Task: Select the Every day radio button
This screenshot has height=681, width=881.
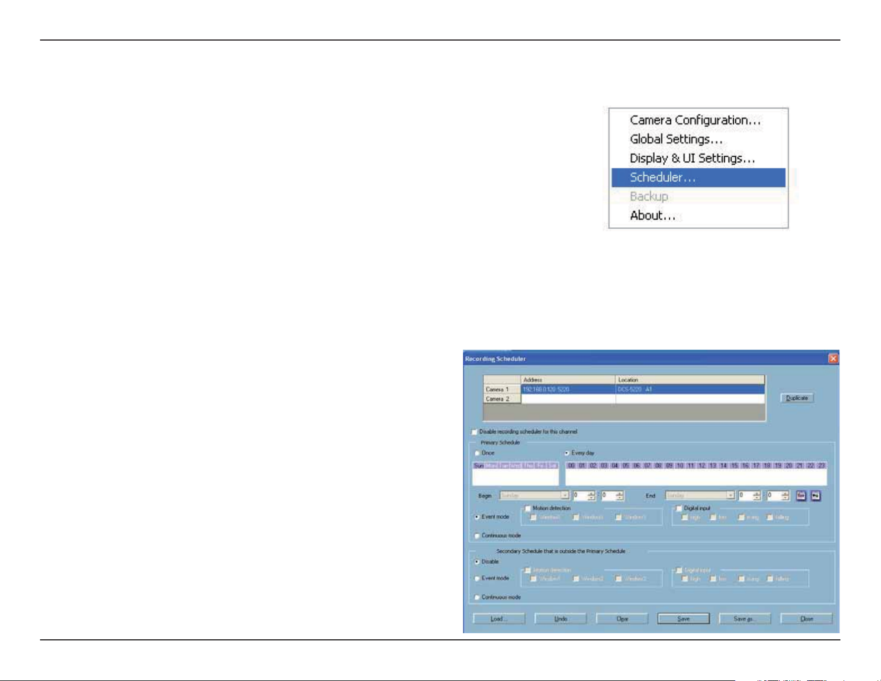Action: click(567, 453)
